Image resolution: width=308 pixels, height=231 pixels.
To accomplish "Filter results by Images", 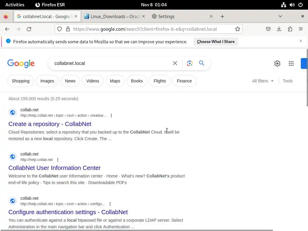I will pos(47,81).
